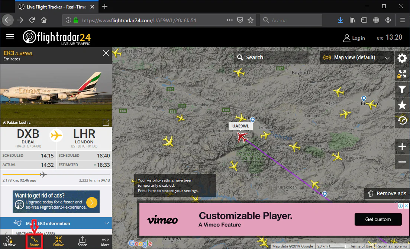Click the Erzincan airport pin

252,120
